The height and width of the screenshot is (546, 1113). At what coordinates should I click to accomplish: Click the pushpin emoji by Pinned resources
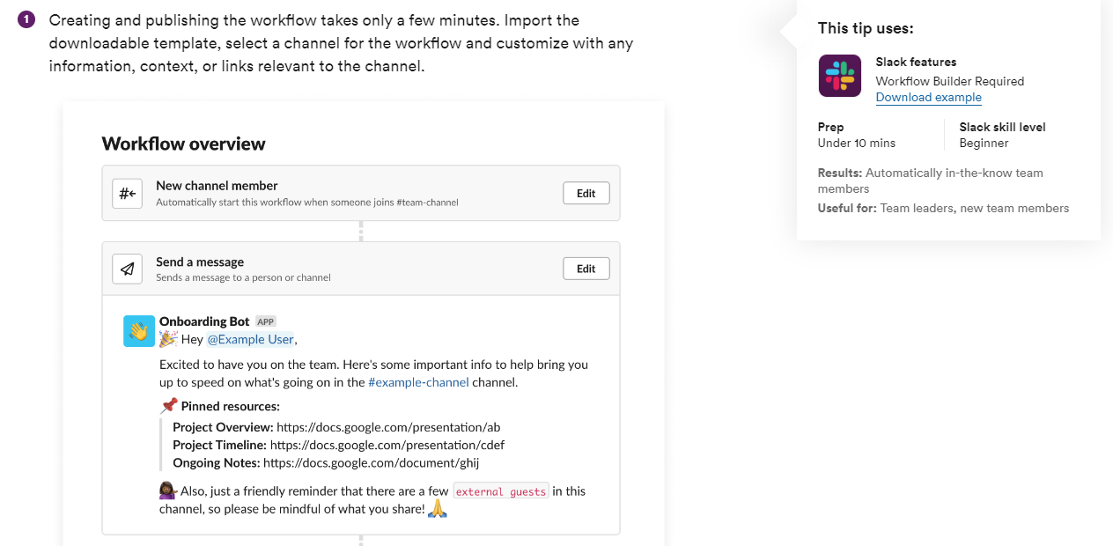click(x=169, y=406)
